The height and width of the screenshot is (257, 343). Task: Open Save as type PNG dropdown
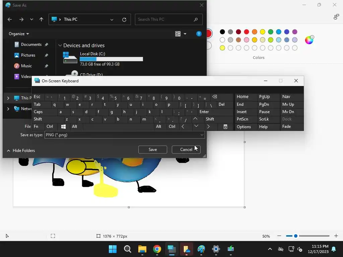(x=125, y=135)
